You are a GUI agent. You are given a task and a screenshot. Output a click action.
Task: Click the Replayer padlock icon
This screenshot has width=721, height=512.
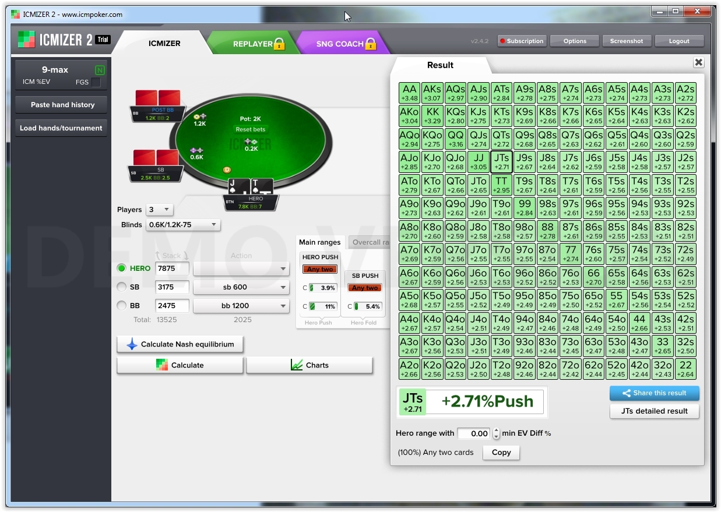pyautogui.click(x=279, y=44)
